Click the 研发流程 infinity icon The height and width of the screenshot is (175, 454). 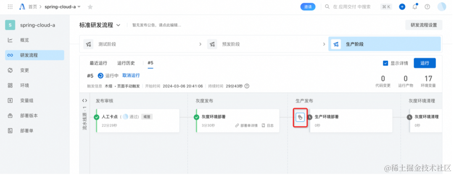pyautogui.click(x=10, y=55)
